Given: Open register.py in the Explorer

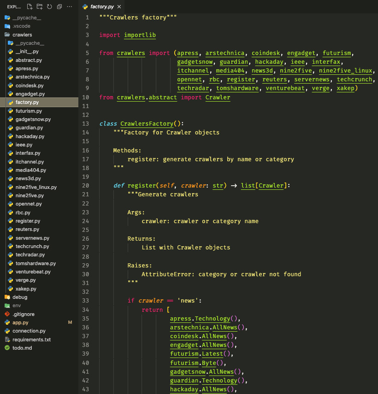Looking at the screenshot, I should click(39, 221).
